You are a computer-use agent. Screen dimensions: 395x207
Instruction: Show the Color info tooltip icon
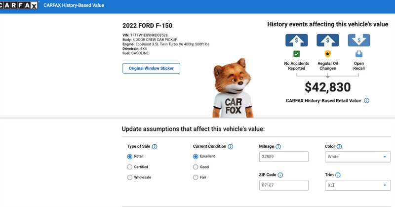tap(339, 147)
